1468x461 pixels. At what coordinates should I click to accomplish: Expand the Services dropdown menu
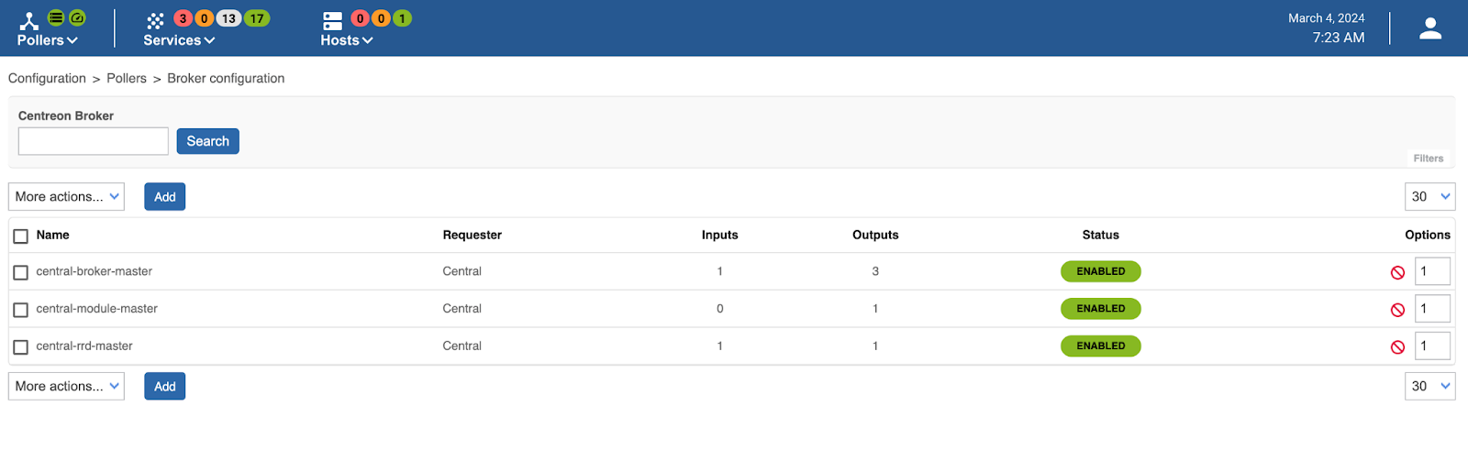click(179, 40)
